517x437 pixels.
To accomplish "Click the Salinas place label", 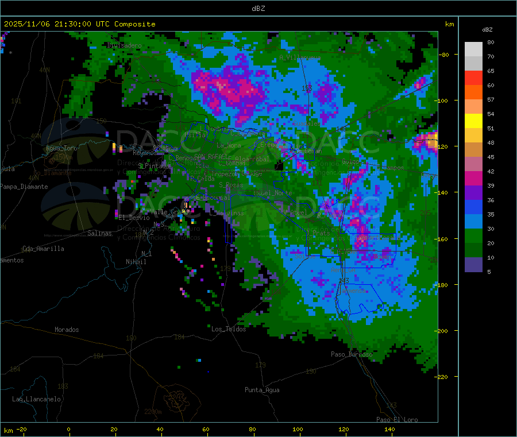I will coord(99,233).
